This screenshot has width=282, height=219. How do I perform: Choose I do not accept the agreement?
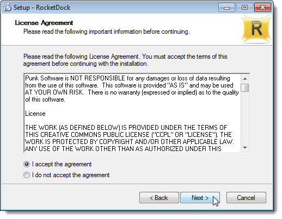pyautogui.click(x=27, y=175)
